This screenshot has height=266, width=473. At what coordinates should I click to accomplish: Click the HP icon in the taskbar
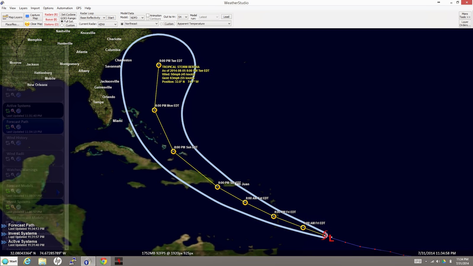tap(57, 261)
